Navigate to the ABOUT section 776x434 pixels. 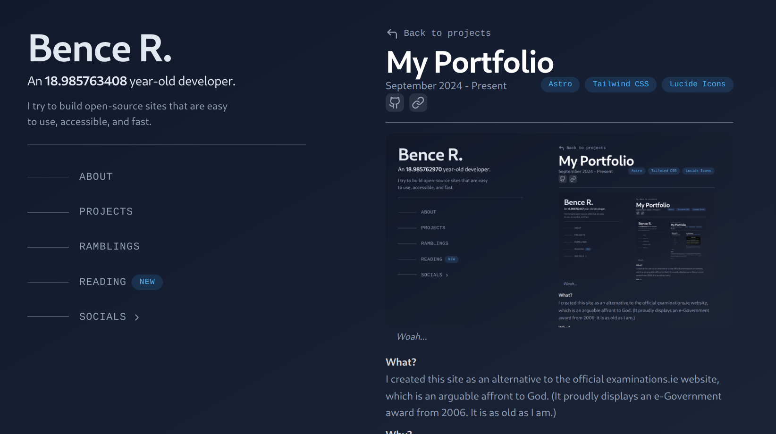tap(95, 176)
